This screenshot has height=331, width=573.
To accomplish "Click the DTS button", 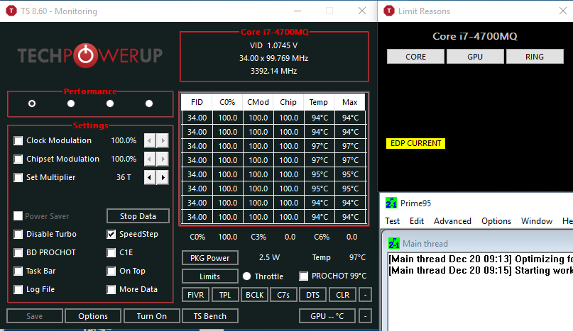I will (312, 295).
